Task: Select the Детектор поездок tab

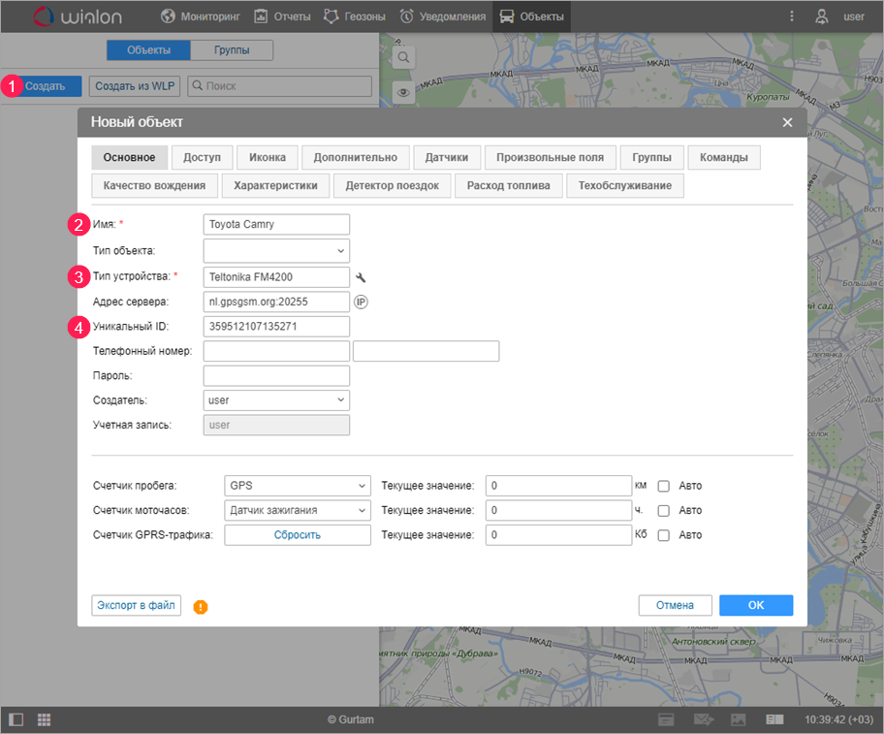Action: [x=392, y=185]
